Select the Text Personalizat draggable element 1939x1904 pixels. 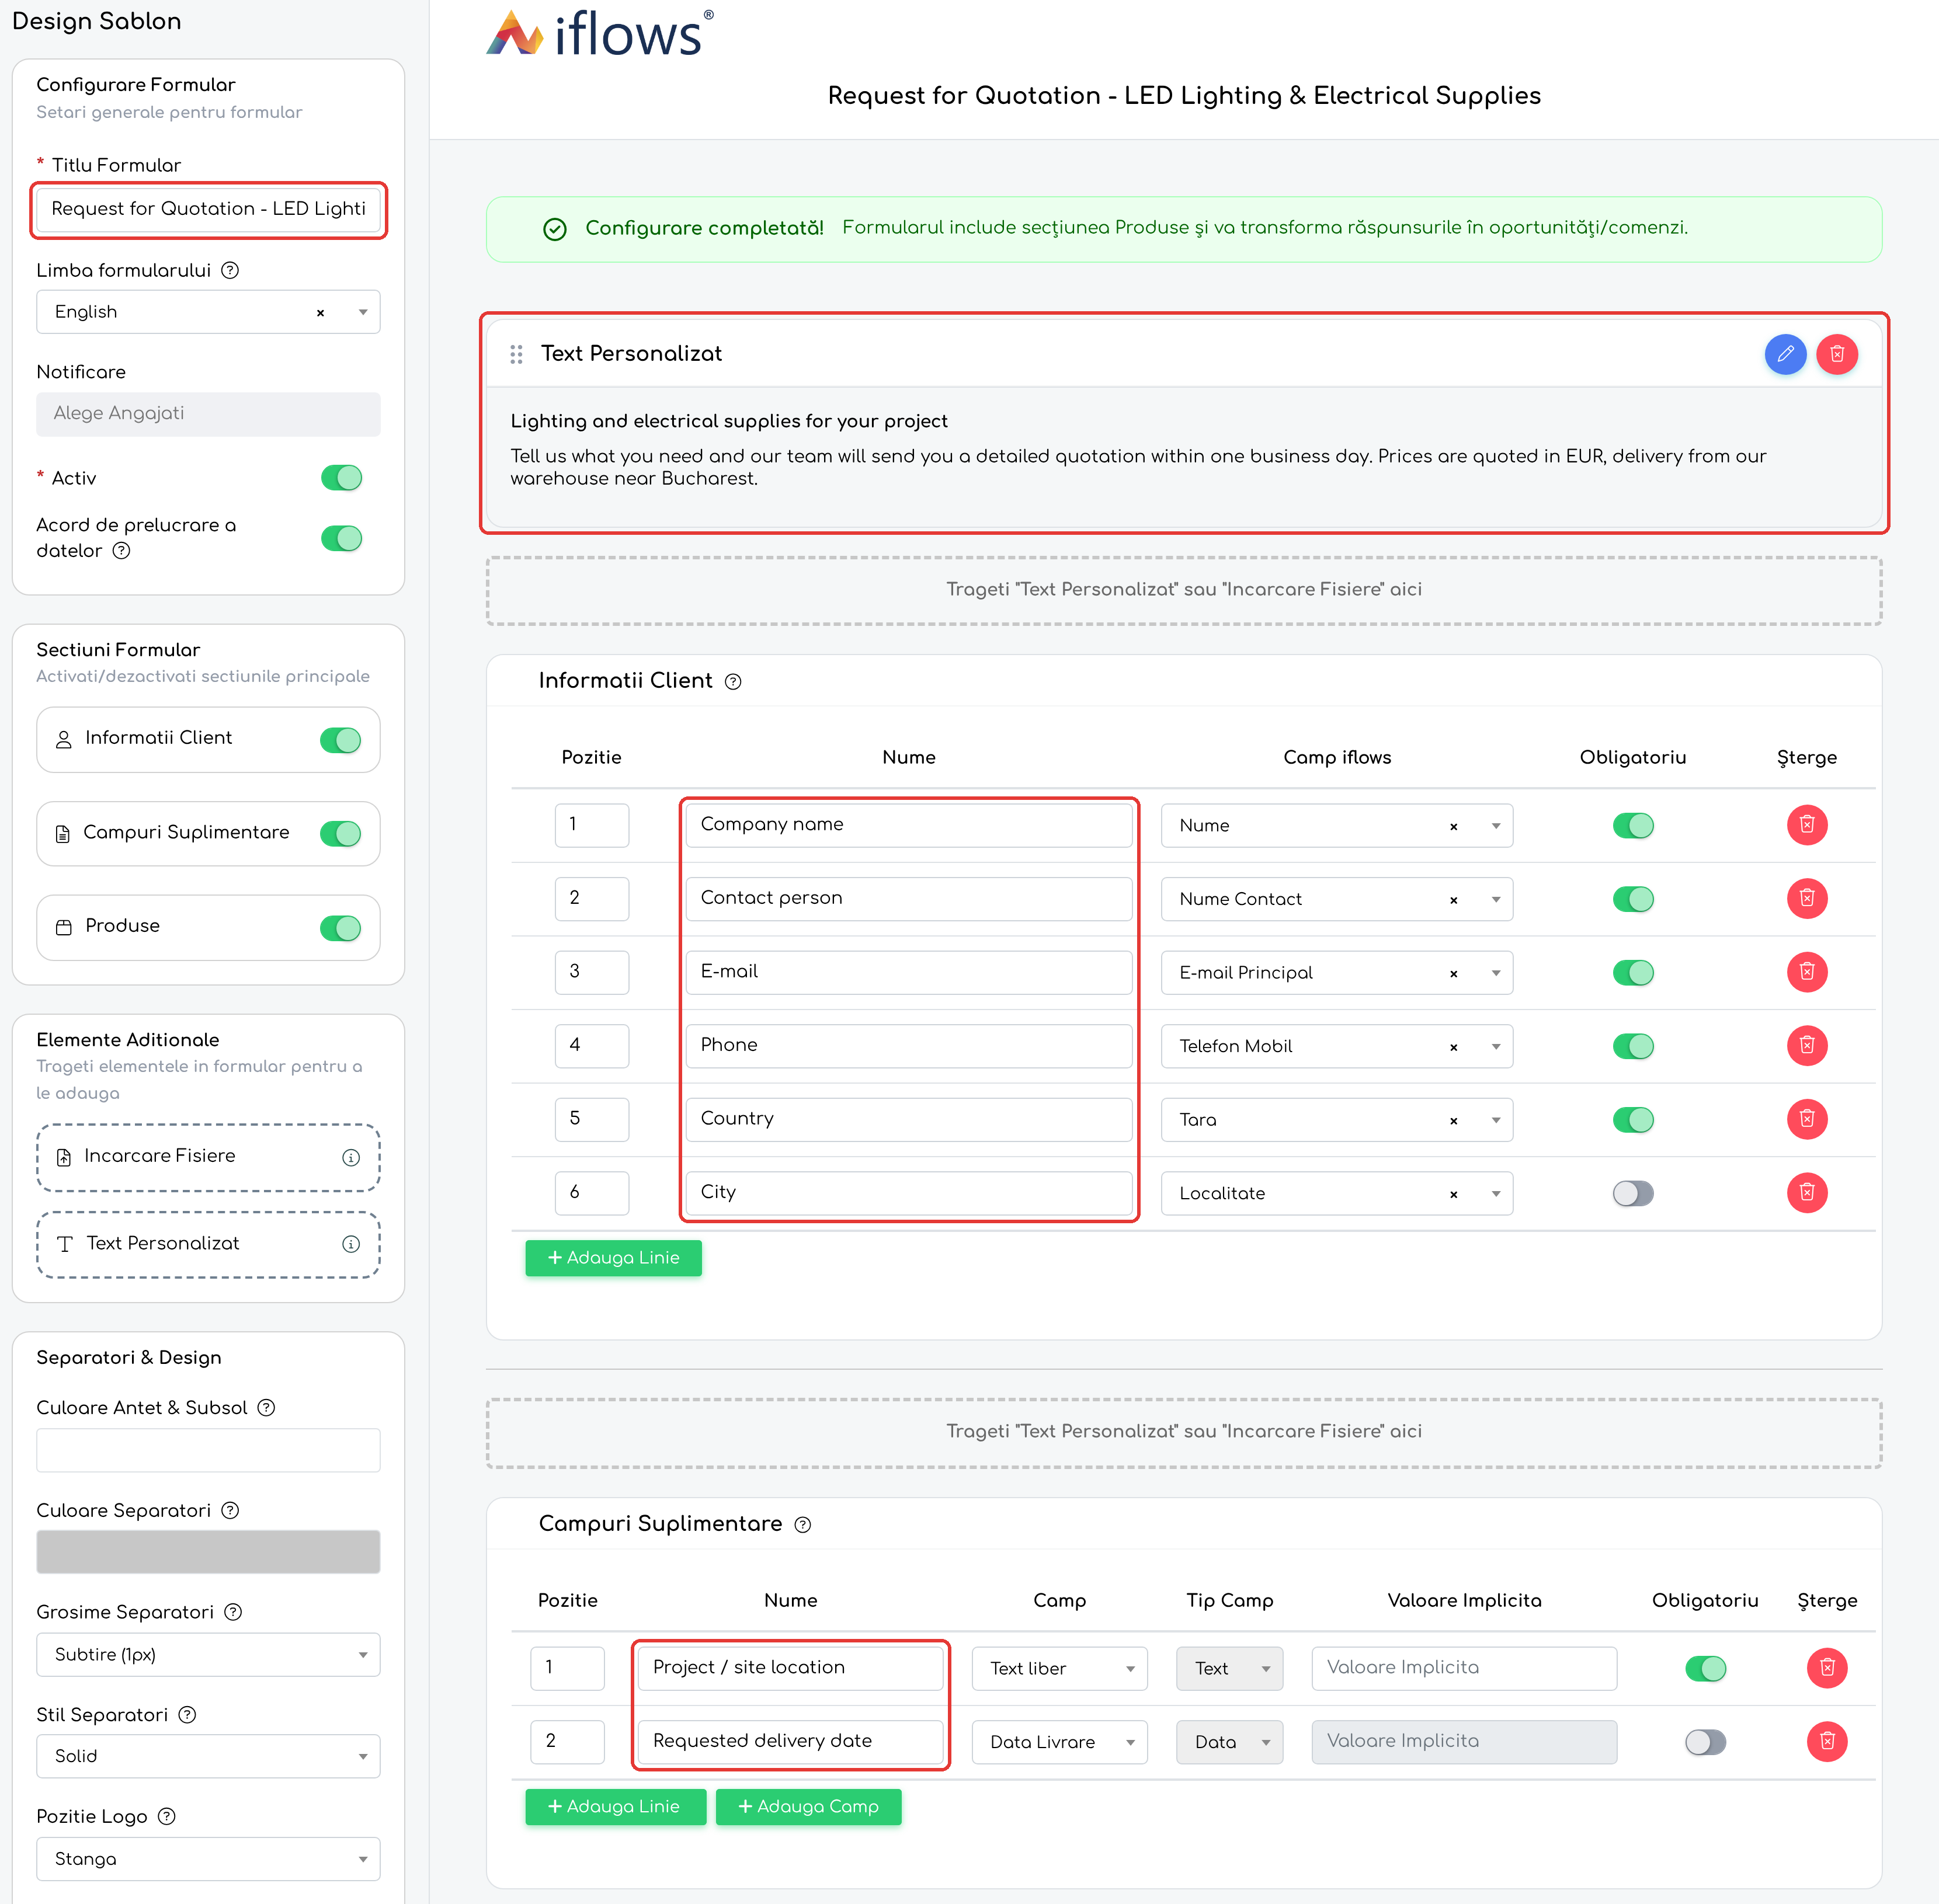[x=208, y=1244]
